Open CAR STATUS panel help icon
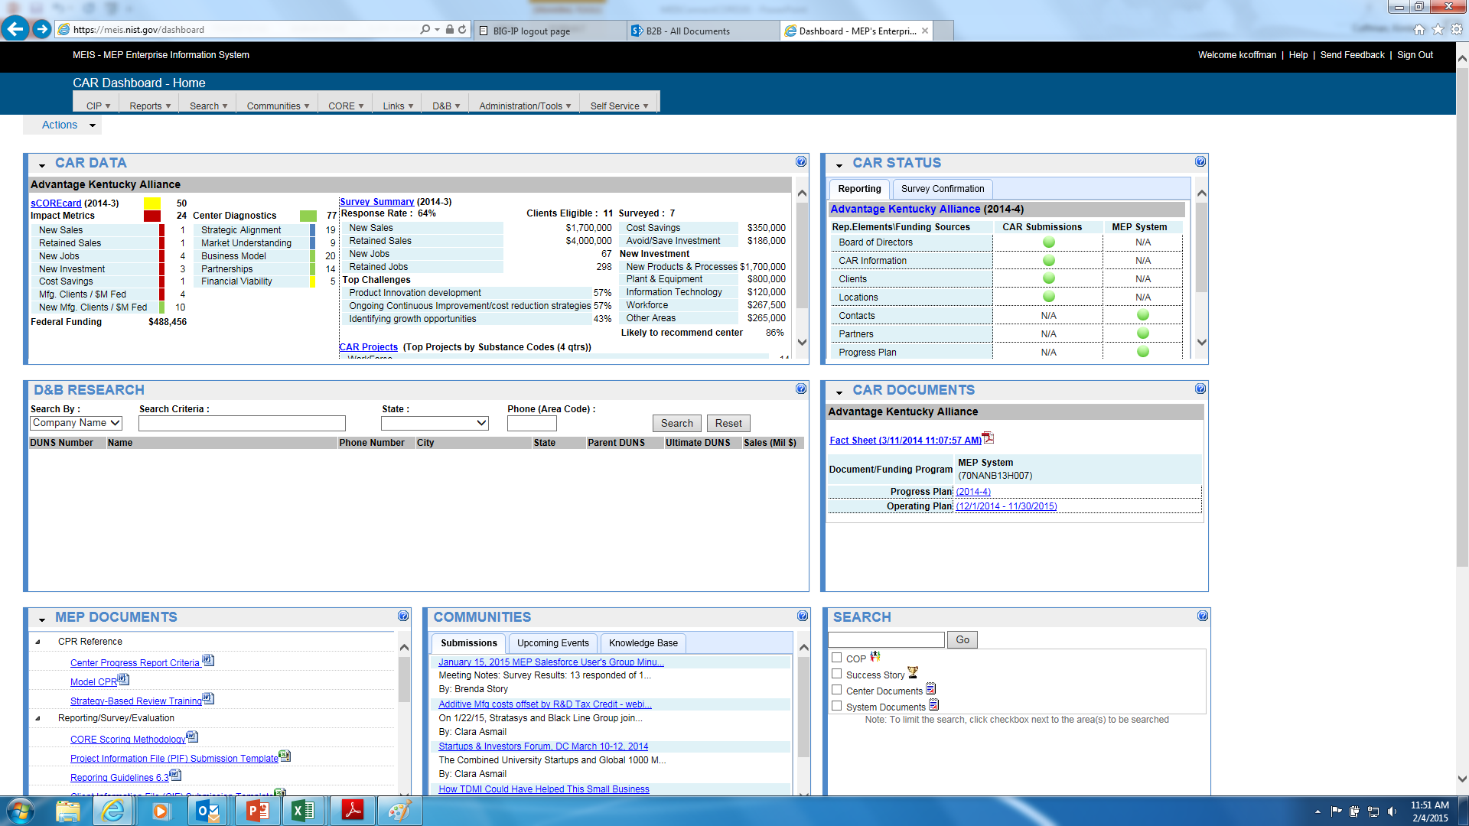The width and height of the screenshot is (1469, 826). pos(1200,161)
